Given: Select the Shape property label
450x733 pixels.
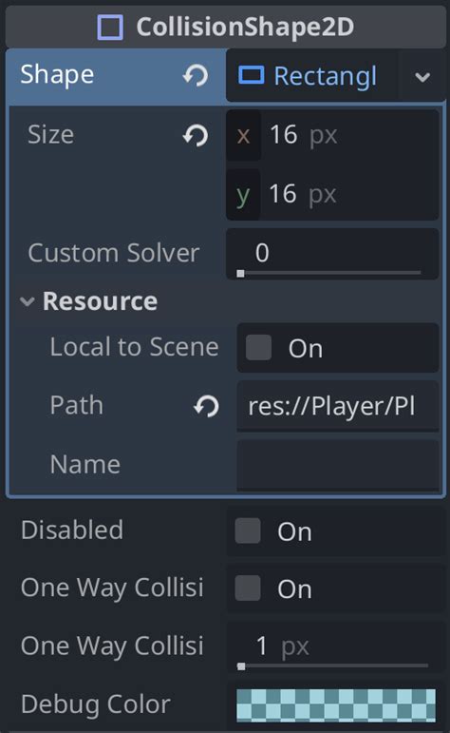Looking at the screenshot, I should (57, 75).
